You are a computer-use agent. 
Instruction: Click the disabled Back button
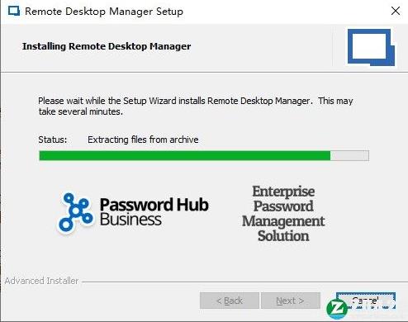click(x=230, y=301)
